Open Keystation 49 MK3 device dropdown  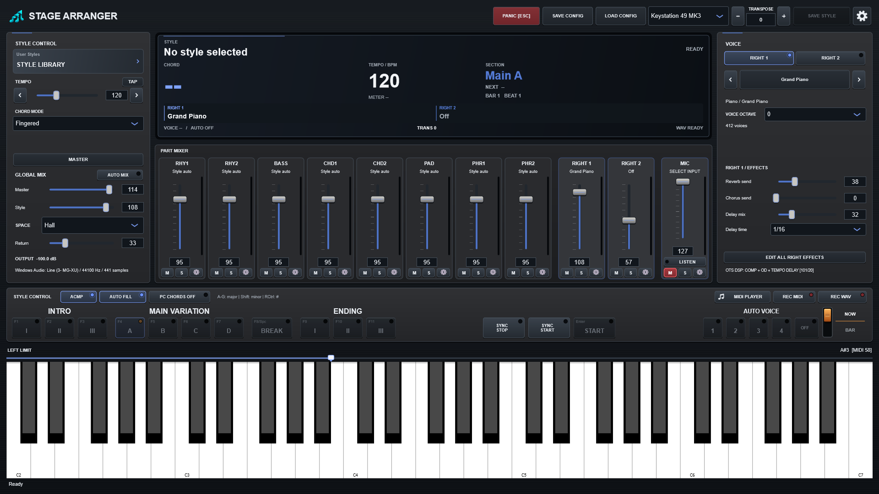[688, 16]
